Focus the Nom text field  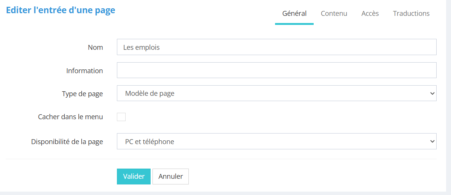click(x=276, y=47)
